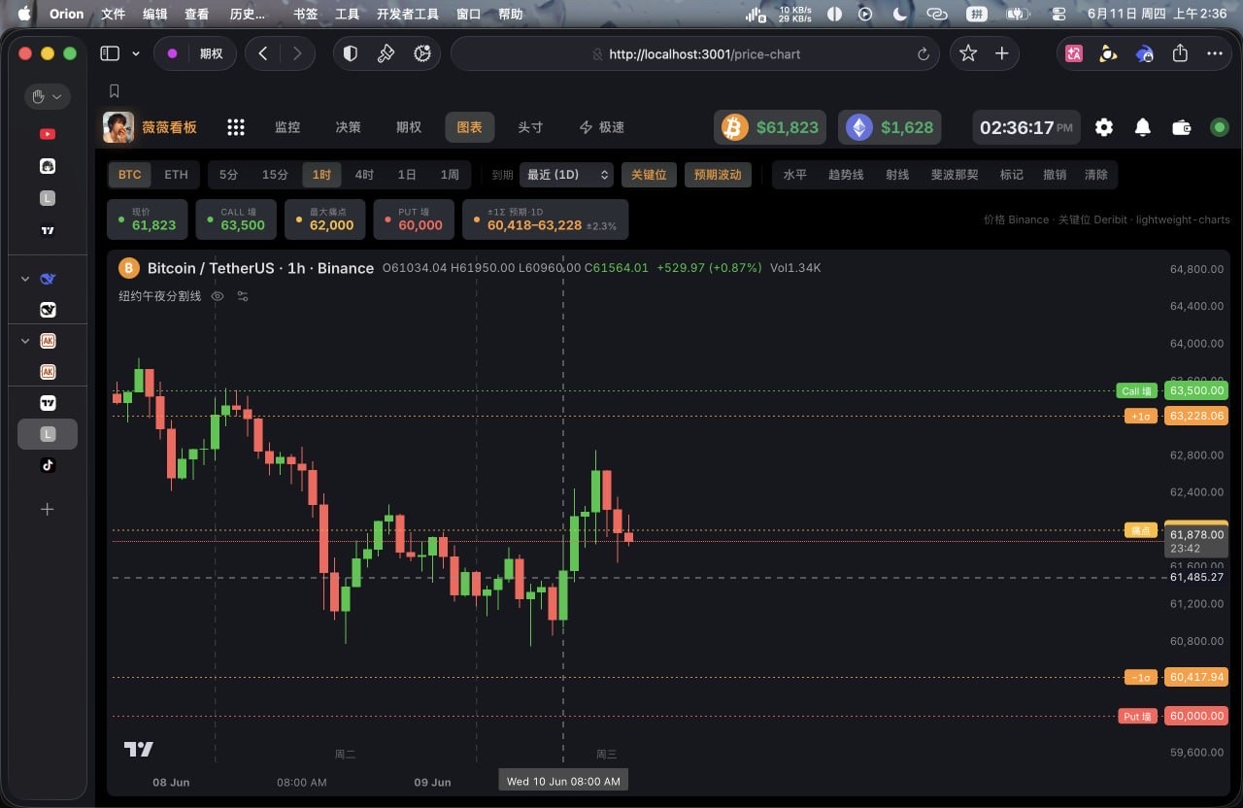Open the three-dot overflow menu
This screenshot has width=1243, height=808.
[1215, 53]
